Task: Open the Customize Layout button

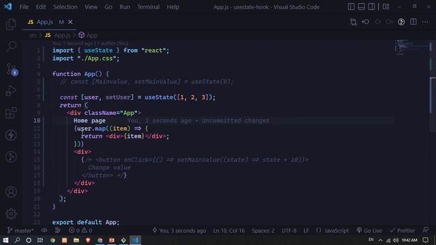Action: click(386, 7)
